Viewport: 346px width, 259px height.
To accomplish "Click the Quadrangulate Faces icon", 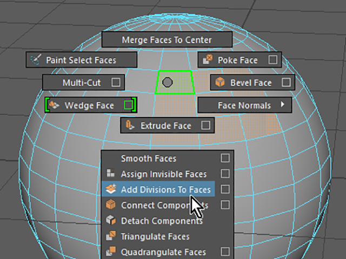I will click(x=111, y=251).
